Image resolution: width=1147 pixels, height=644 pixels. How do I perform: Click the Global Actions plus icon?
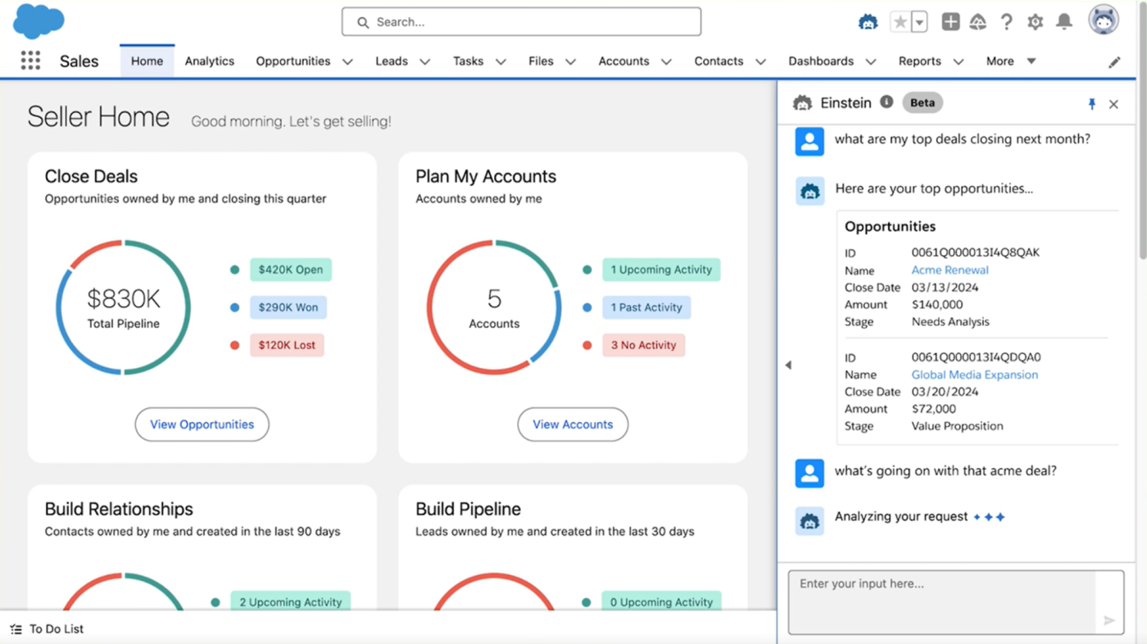click(950, 22)
